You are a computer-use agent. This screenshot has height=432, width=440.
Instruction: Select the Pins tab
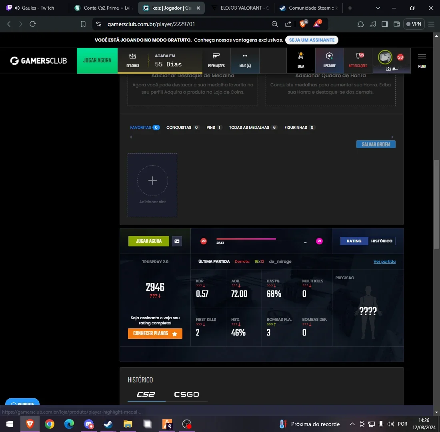(x=214, y=128)
